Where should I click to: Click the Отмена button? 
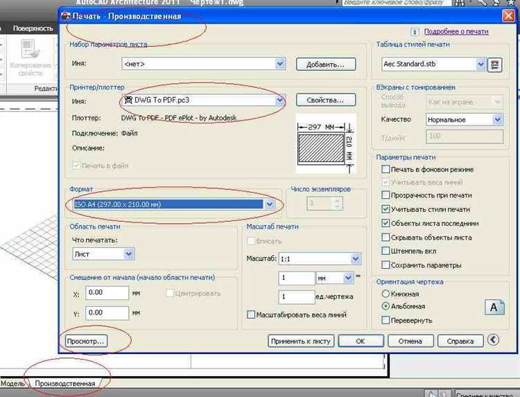(x=410, y=341)
